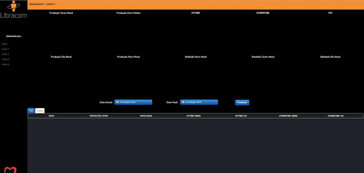
Task: Click the Batelada Hora Atual panel title
Action: coord(196,57)
